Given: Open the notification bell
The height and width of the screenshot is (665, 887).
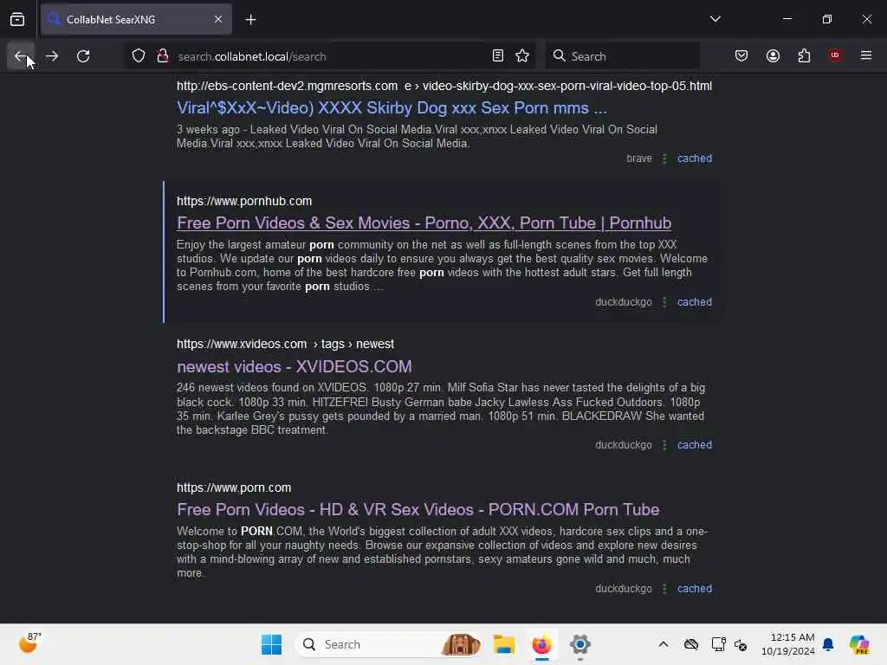Looking at the screenshot, I should [828, 644].
